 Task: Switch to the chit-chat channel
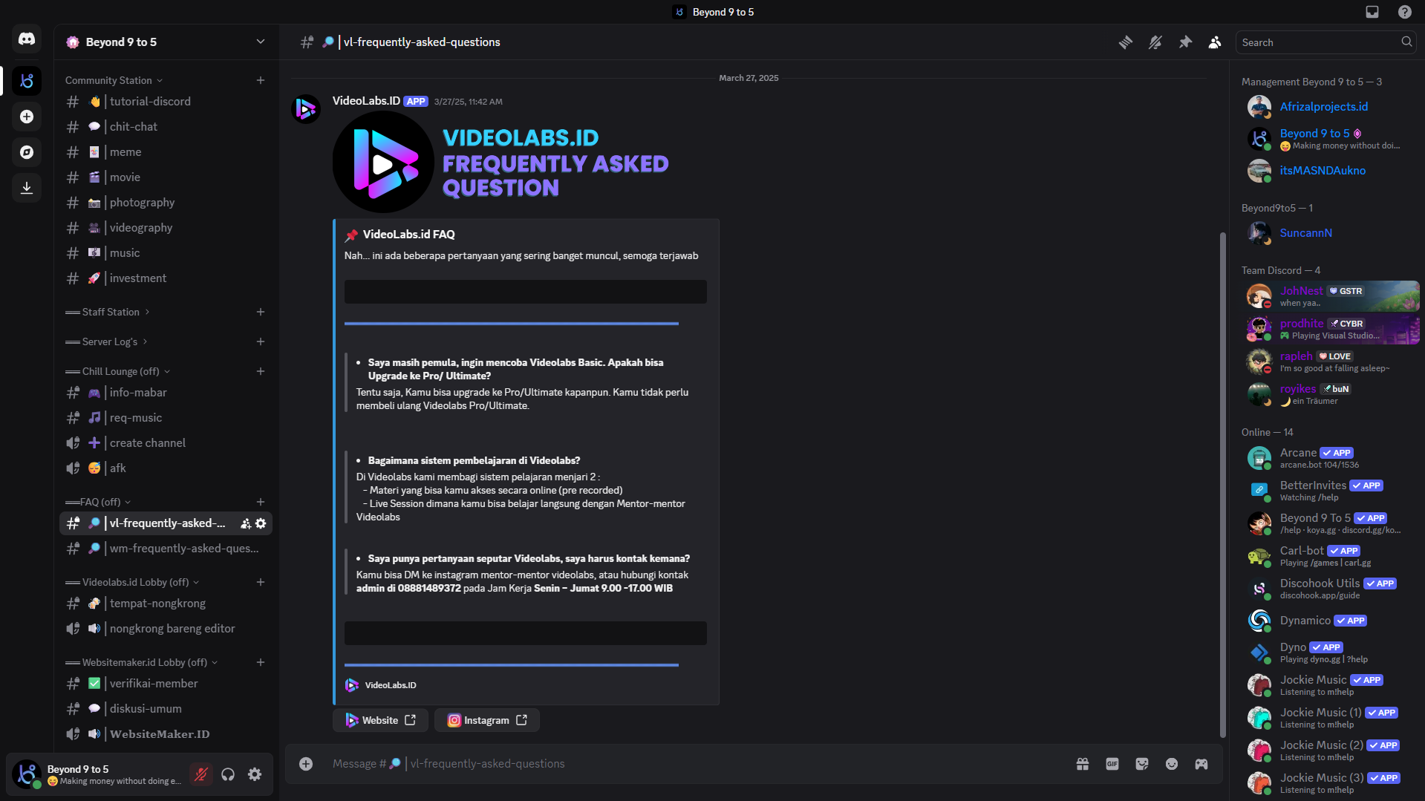[166, 127]
